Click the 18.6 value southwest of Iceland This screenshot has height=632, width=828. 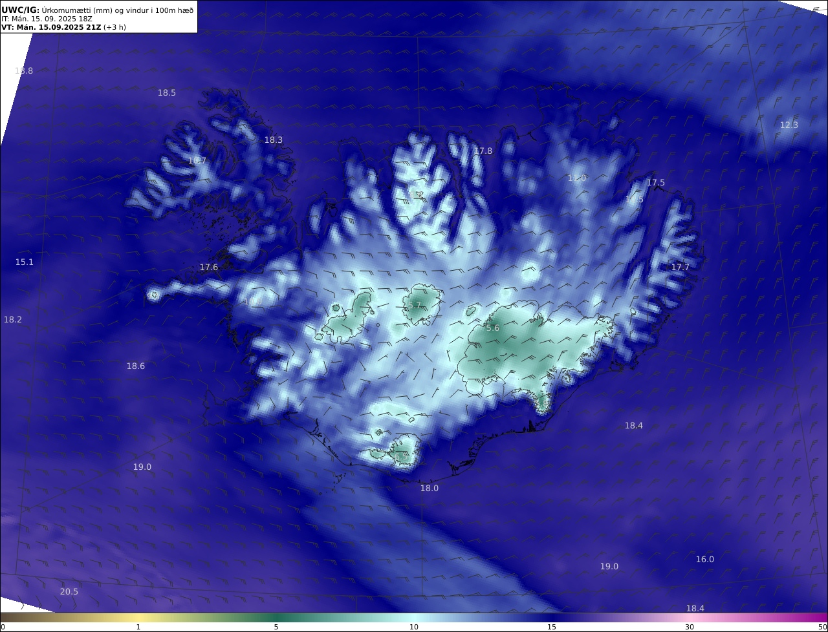(136, 366)
